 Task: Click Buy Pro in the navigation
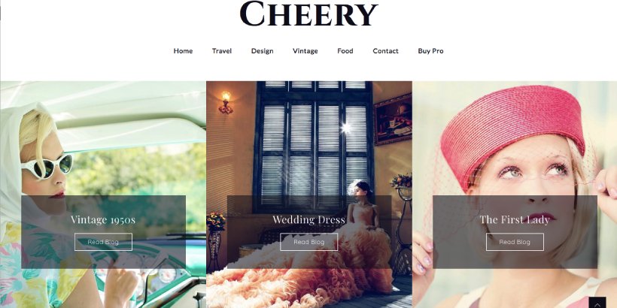(x=430, y=50)
